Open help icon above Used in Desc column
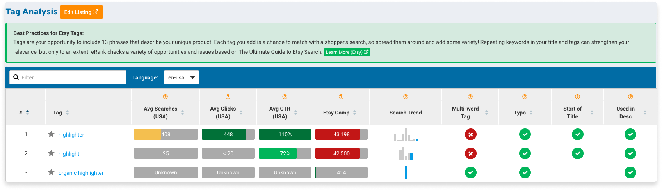Viewport: 662px width, 190px height. [x=630, y=97]
